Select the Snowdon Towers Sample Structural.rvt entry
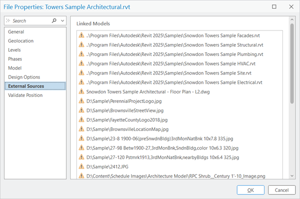 pos(174,45)
